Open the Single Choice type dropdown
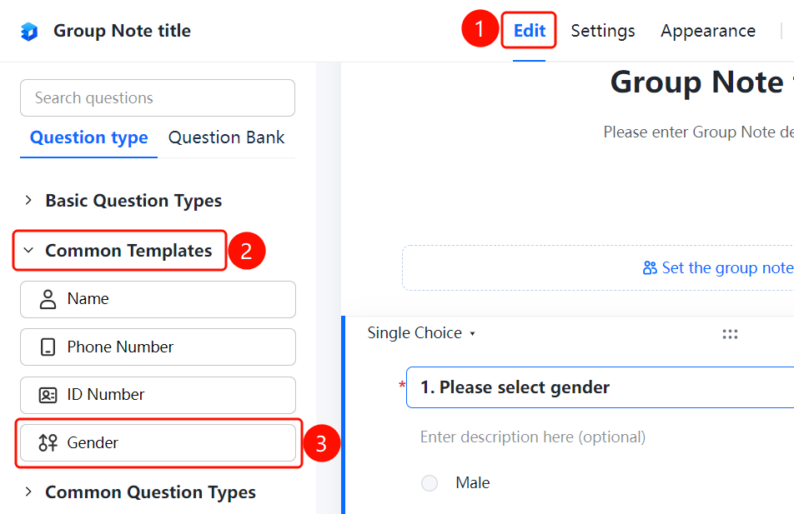This screenshot has height=514, width=794. click(x=421, y=333)
